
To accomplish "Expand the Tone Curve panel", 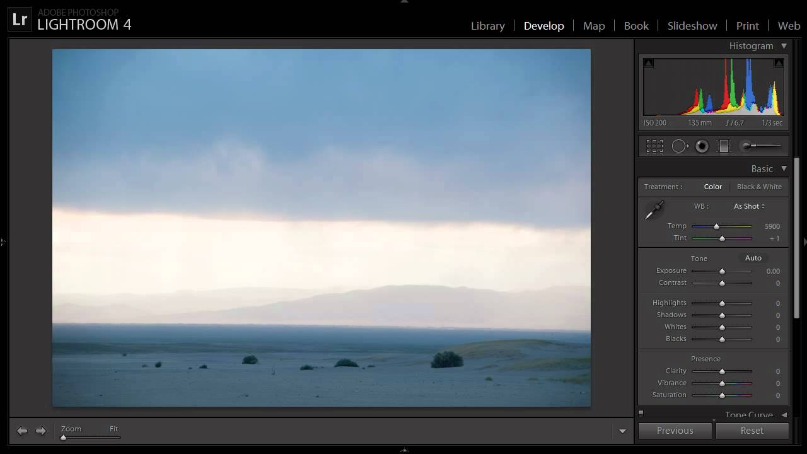I will click(x=784, y=415).
